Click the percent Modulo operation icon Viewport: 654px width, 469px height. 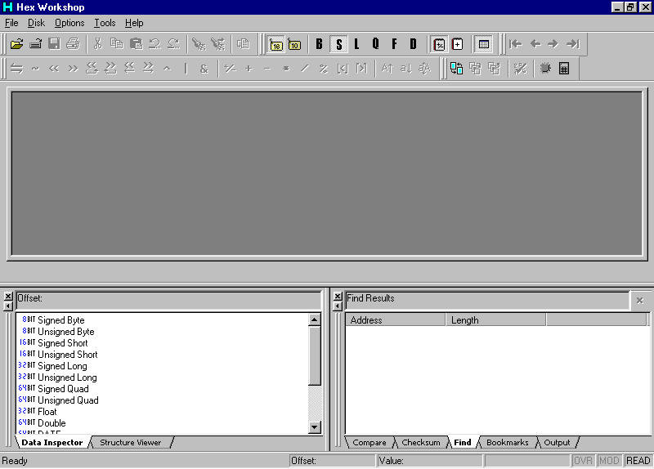323,69
